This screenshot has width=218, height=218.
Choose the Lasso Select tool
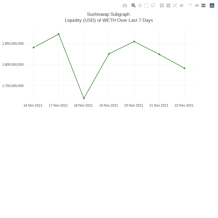(153, 5)
